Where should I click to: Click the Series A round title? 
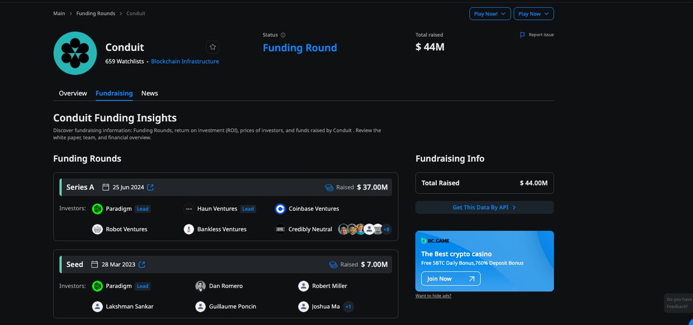[x=80, y=187]
